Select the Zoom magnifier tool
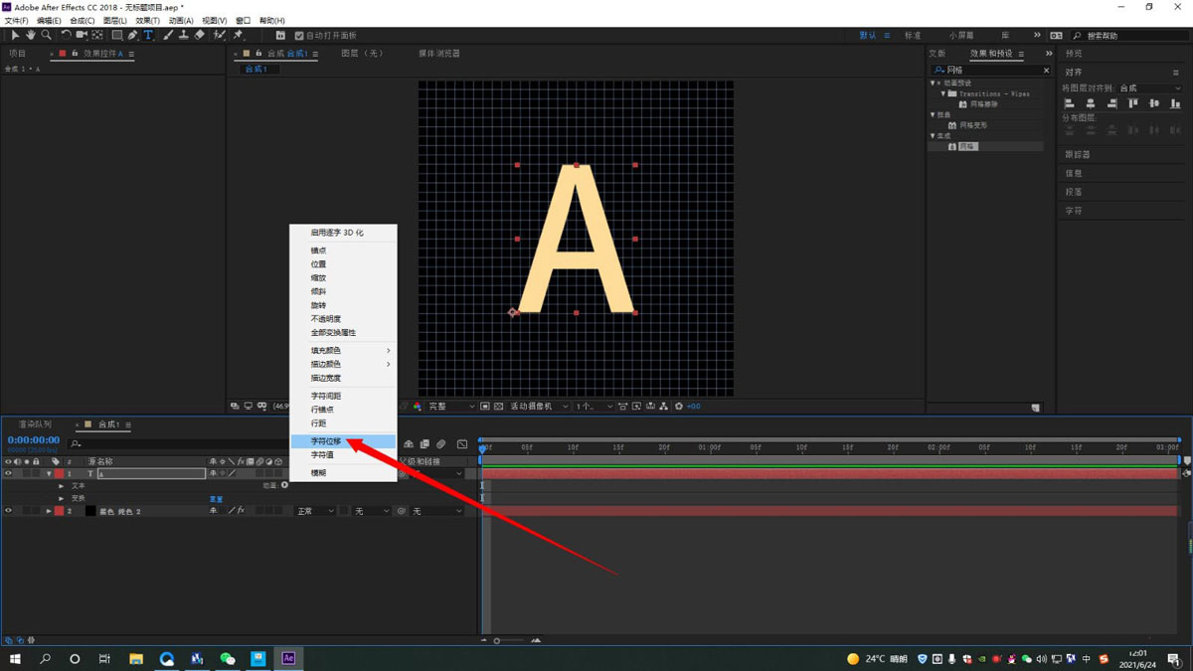Image resolution: width=1193 pixels, height=671 pixels. pyautogui.click(x=47, y=35)
